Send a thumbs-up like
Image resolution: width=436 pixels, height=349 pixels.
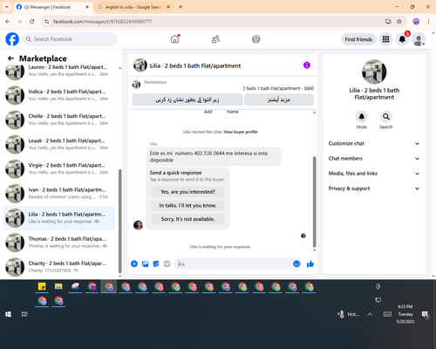tap(310, 263)
